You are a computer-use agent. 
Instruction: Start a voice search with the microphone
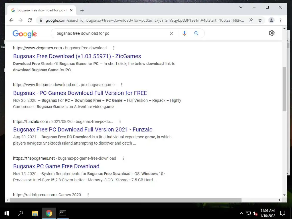coord(184,33)
